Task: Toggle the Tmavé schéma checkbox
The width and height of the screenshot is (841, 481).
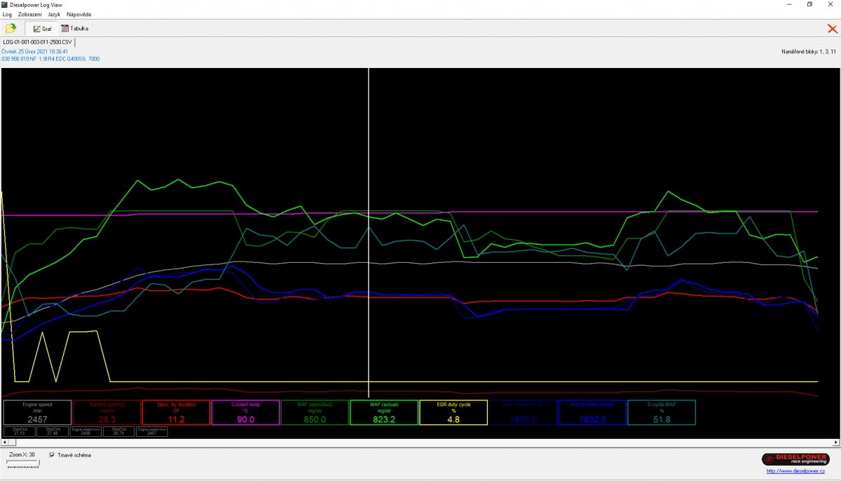Action: (x=53, y=455)
